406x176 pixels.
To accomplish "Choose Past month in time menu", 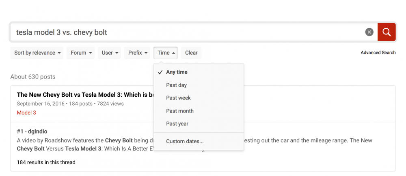I will point(199,111).
